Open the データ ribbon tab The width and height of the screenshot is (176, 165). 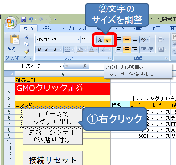click(120, 28)
